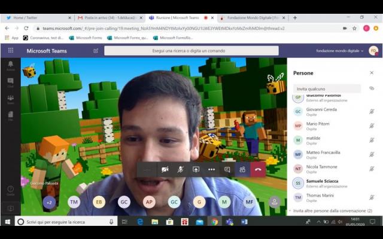The width and height of the screenshot is (383, 239).
Task: Click camera permission icon in address bar
Action: [345, 28]
